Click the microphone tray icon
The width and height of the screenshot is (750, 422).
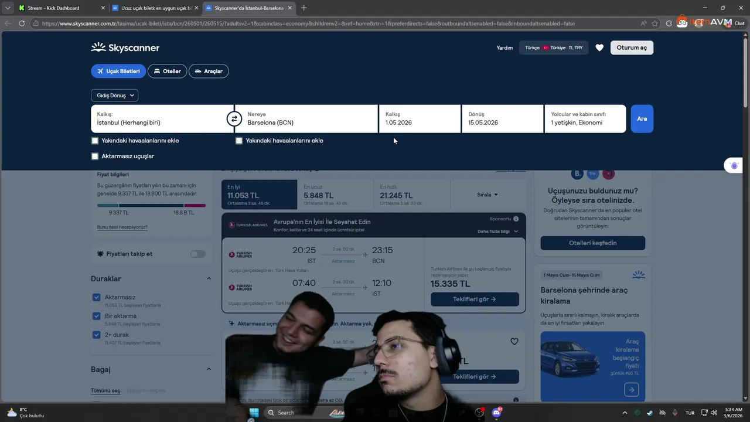(x=675, y=413)
